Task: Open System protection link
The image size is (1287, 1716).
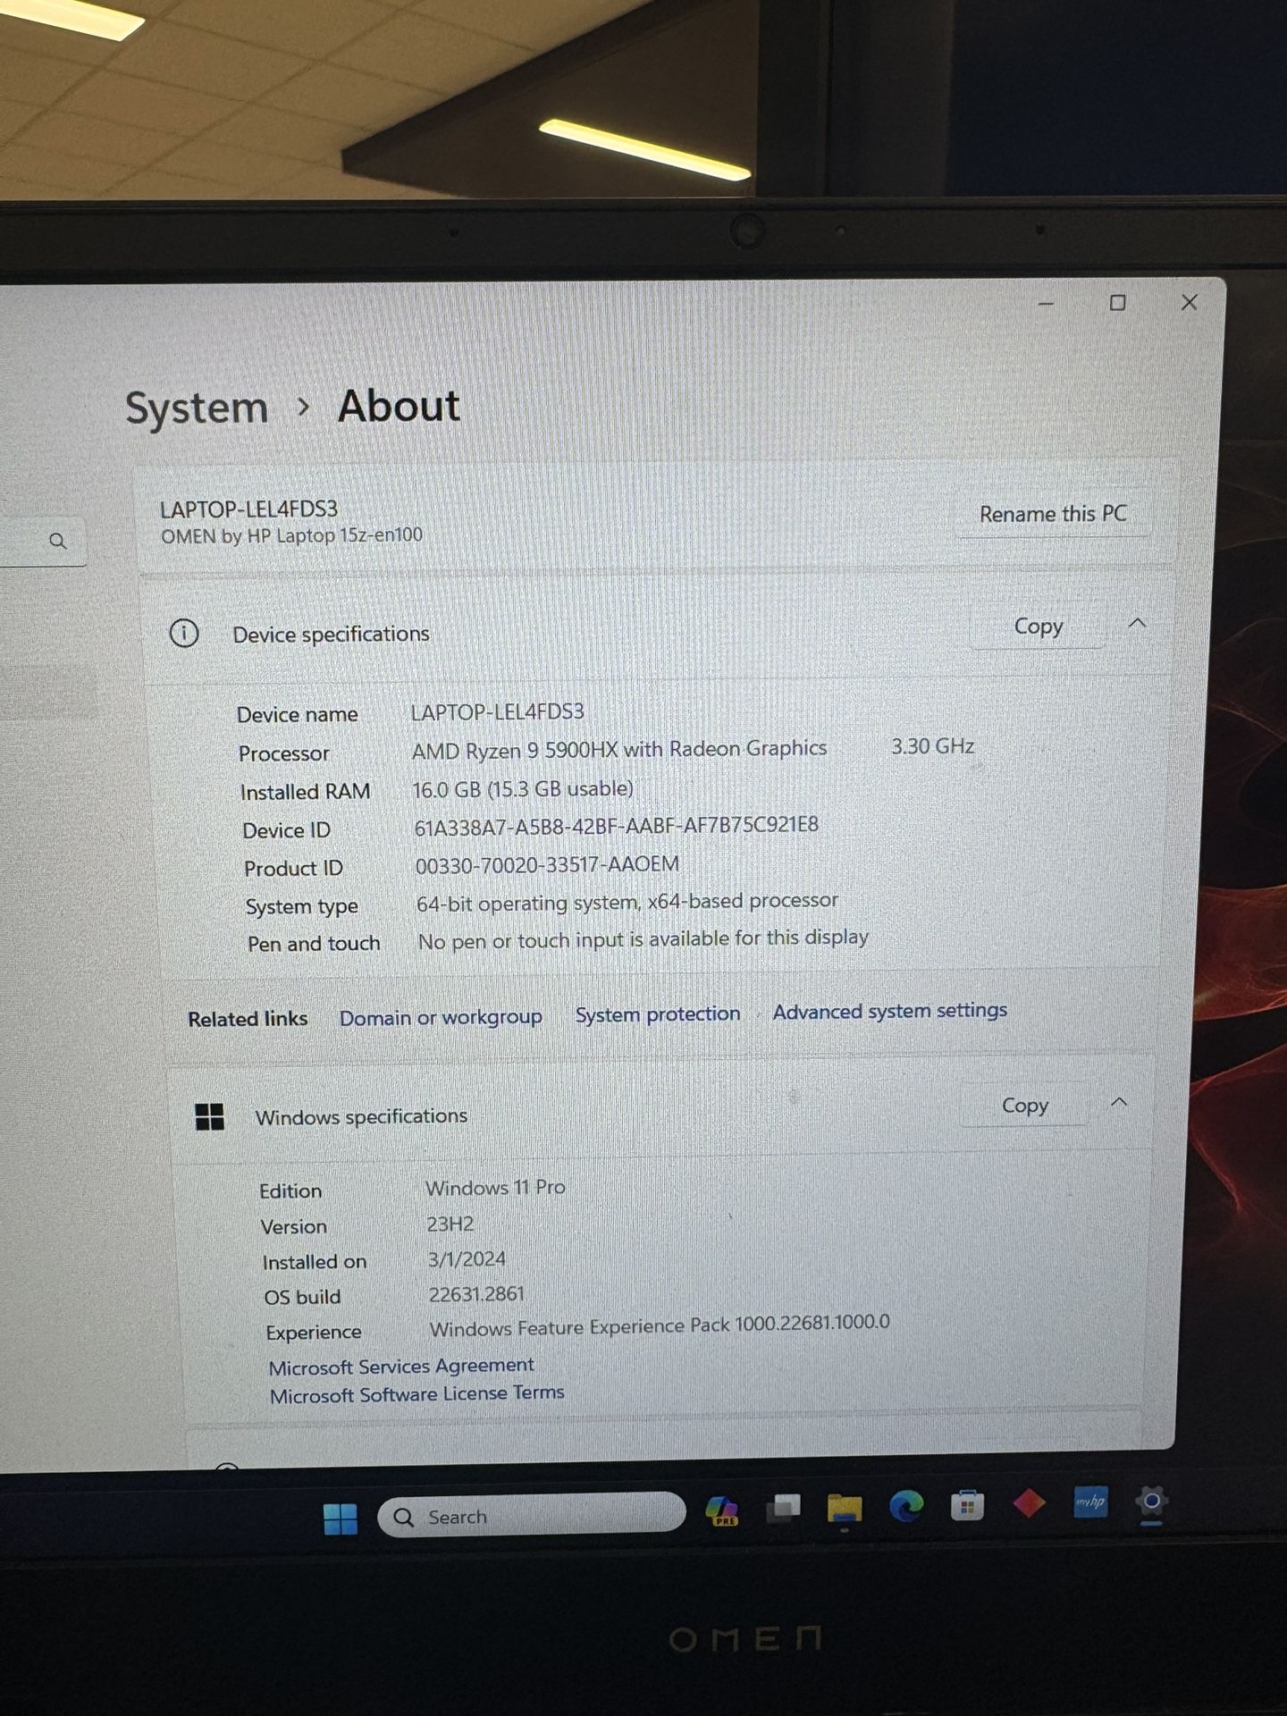Action: pos(658,1014)
